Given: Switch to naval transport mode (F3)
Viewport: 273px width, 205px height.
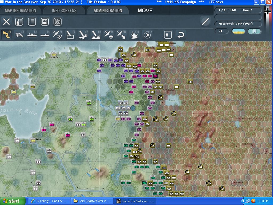Looking at the screenshot, I should coord(32,34).
